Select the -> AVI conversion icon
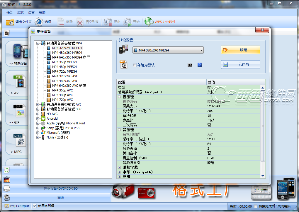299x212 pixels. tap(19, 81)
